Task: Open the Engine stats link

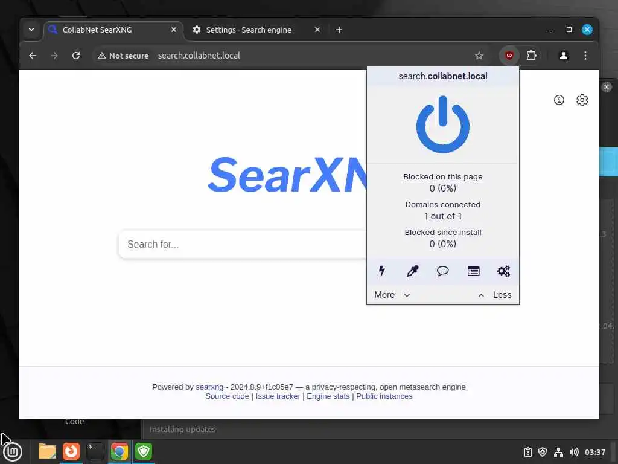Action: point(328,396)
